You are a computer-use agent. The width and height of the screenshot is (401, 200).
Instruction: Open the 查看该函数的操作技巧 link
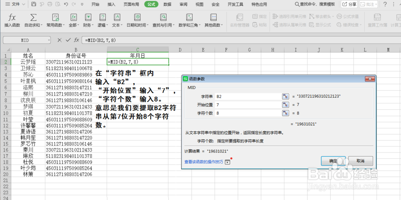(x=204, y=162)
